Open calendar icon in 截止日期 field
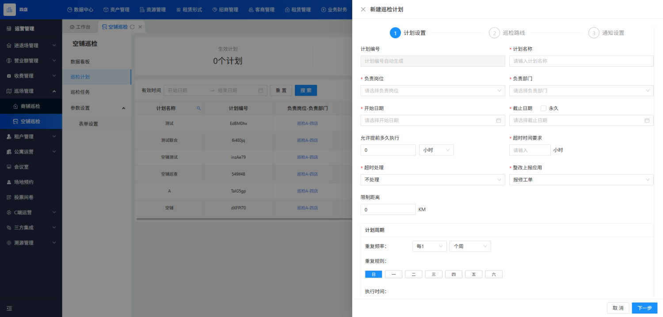The width and height of the screenshot is (663, 317). coord(647,120)
